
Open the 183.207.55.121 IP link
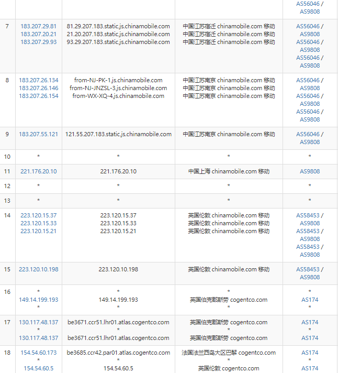(x=39, y=134)
